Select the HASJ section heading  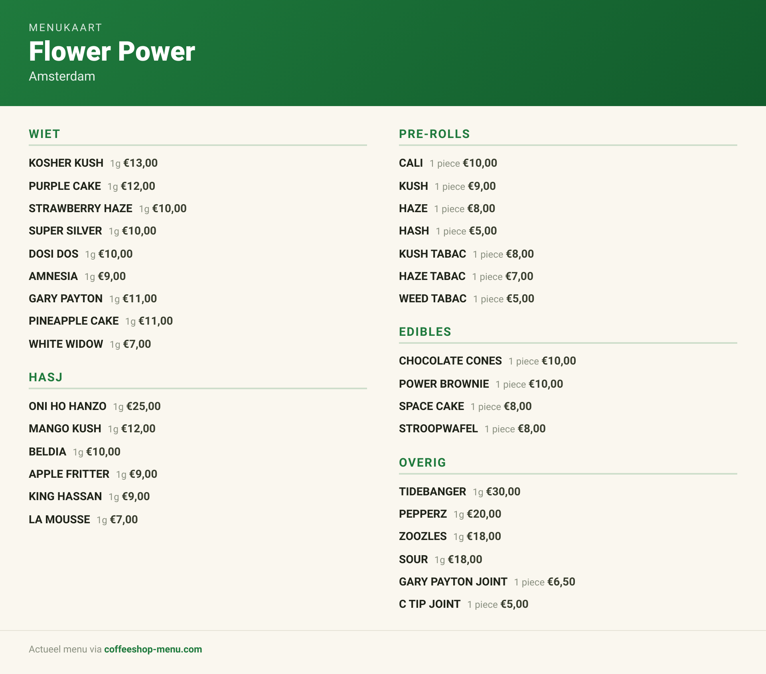[45, 377]
